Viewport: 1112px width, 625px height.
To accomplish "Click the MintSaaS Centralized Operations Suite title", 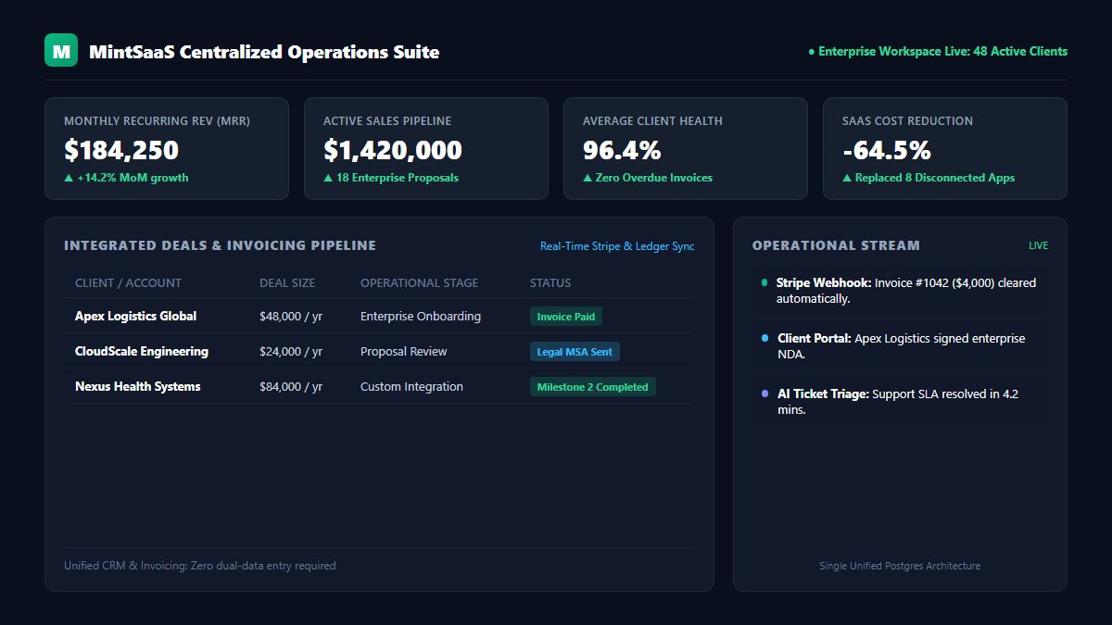I will (264, 52).
